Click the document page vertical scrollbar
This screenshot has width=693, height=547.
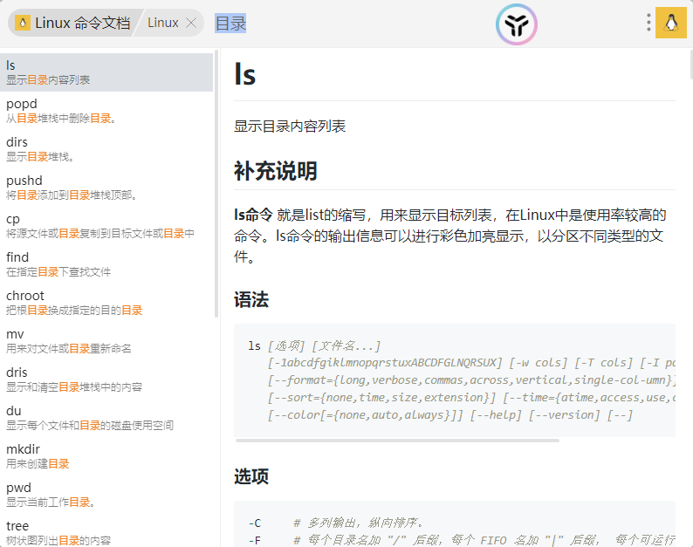point(690,63)
